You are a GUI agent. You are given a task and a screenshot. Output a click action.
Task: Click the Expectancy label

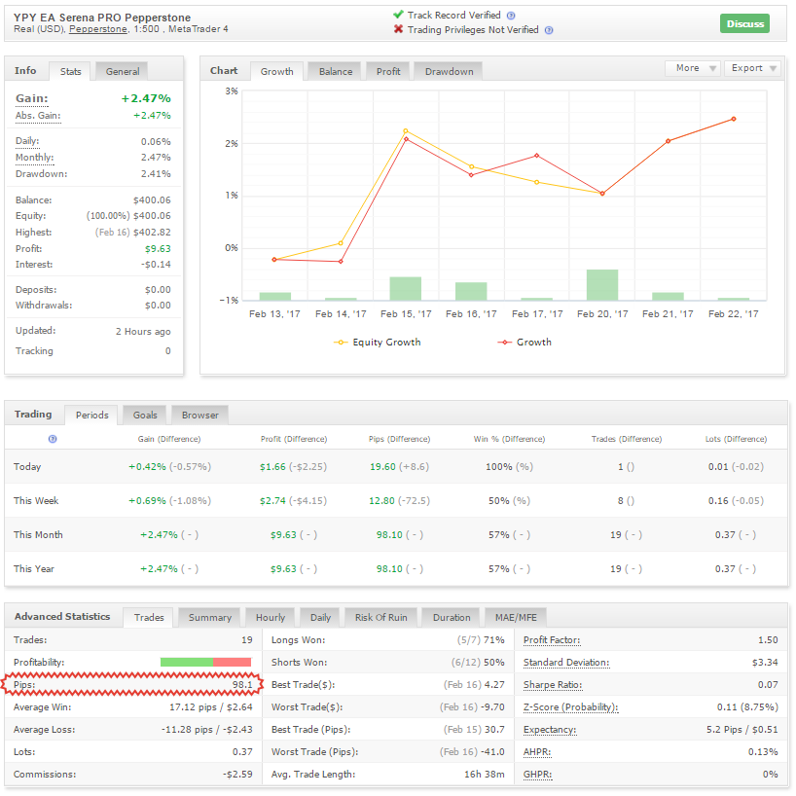click(550, 730)
